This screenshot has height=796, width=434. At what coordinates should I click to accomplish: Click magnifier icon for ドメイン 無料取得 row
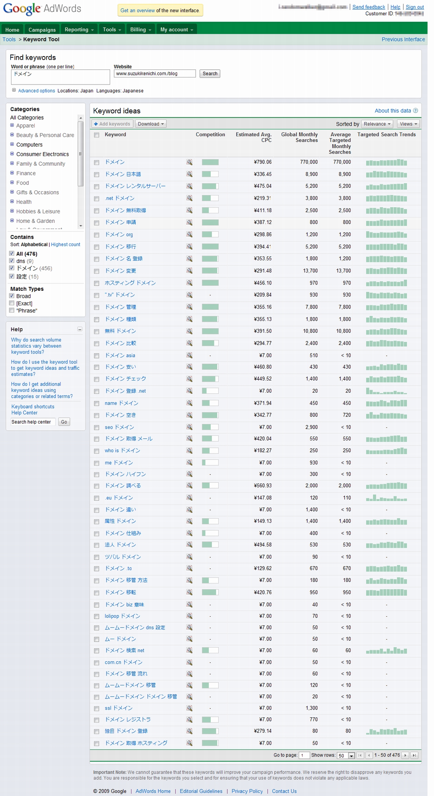tap(189, 211)
